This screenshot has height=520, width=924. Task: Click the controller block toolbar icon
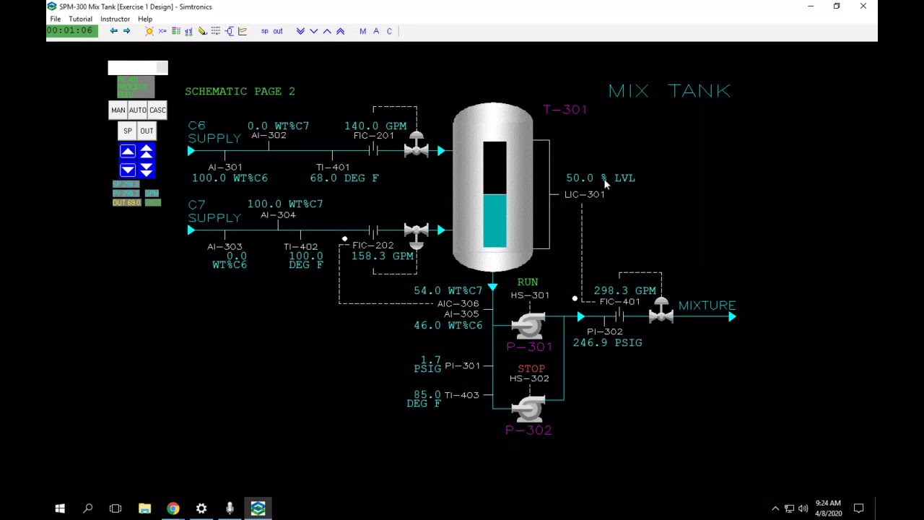point(229,31)
